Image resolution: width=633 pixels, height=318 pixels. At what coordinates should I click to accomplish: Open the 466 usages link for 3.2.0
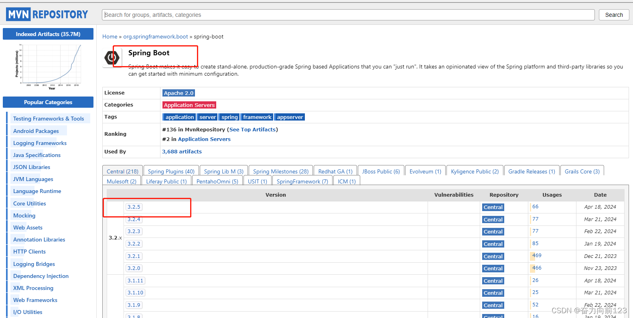tap(537, 268)
